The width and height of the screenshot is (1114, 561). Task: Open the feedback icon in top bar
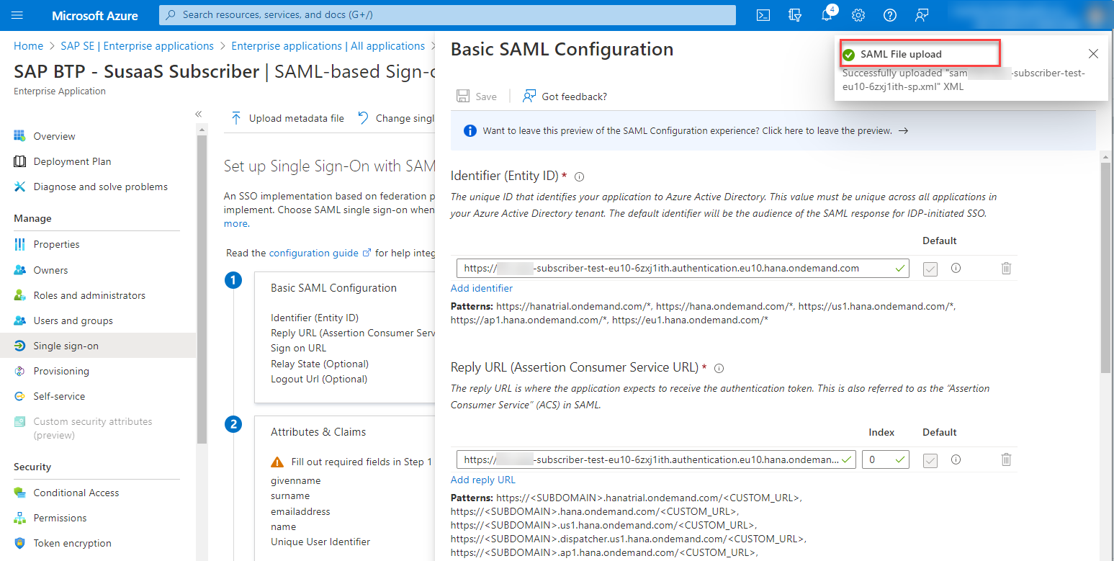click(922, 15)
